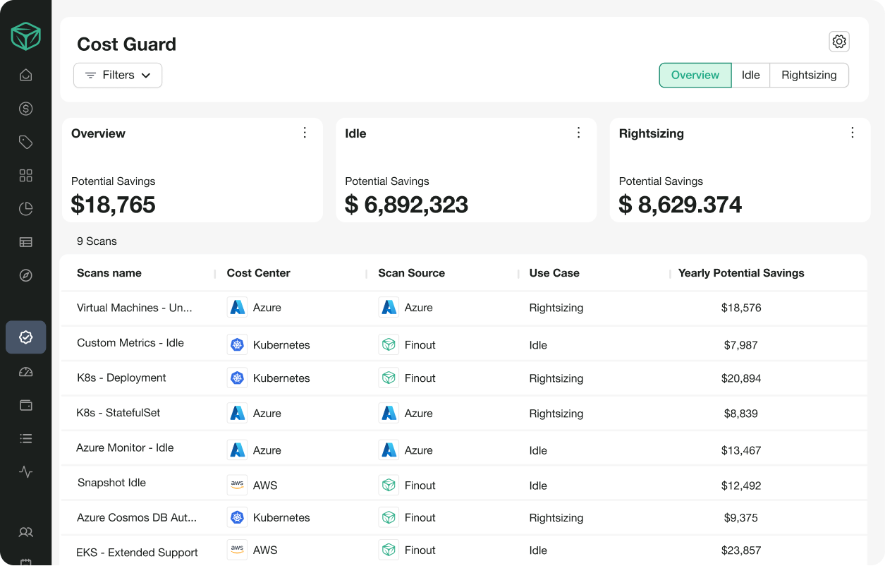Image resolution: width=885 pixels, height=566 pixels.
Task: Open the K8s - Deployment scan row
Action: point(121,378)
